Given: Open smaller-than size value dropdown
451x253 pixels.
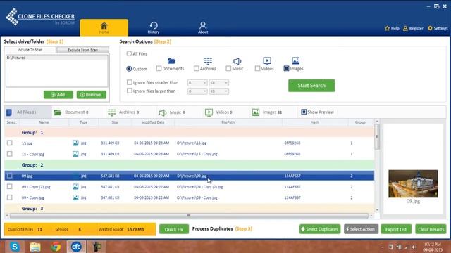Looking at the screenshot, I should [x=197, y=83].
